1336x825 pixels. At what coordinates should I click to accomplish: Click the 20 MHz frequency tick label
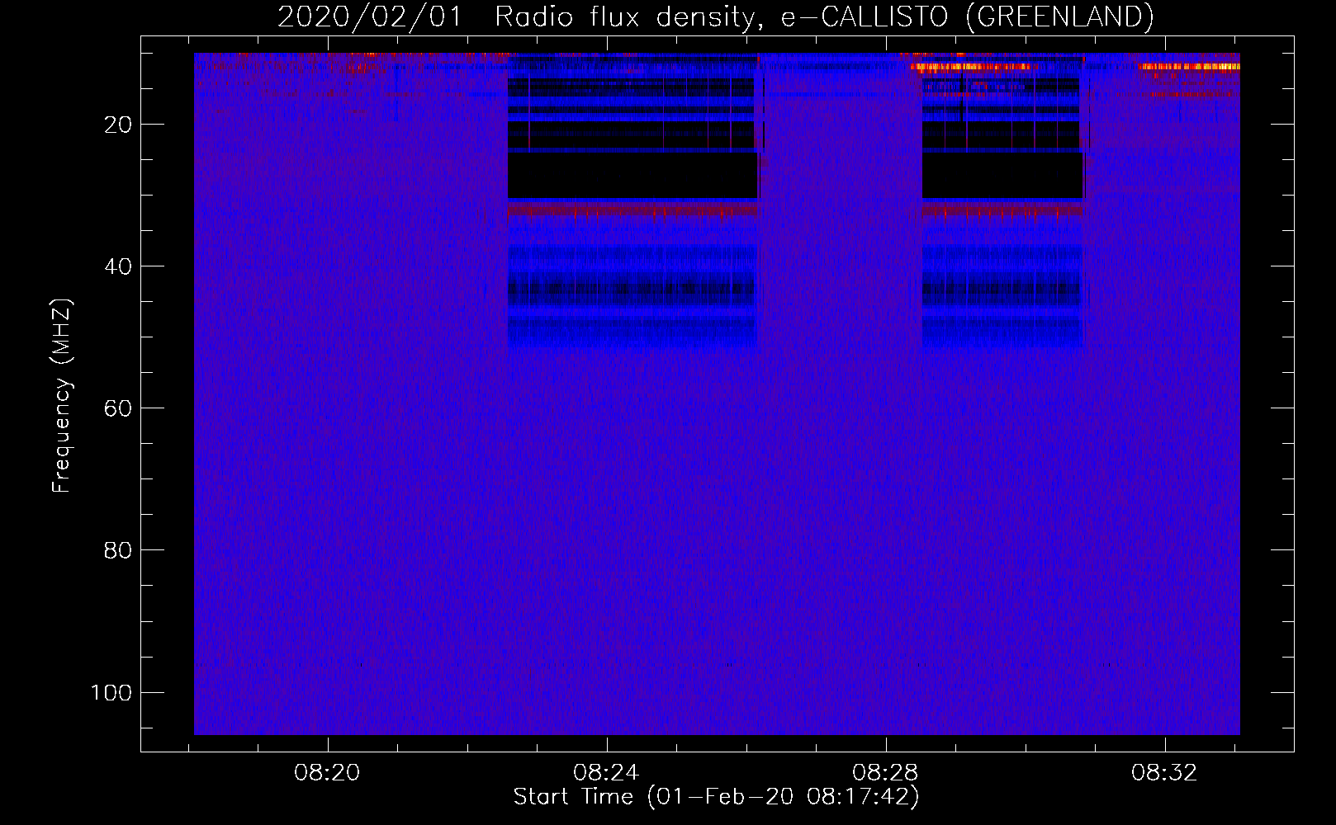(118, 125)
